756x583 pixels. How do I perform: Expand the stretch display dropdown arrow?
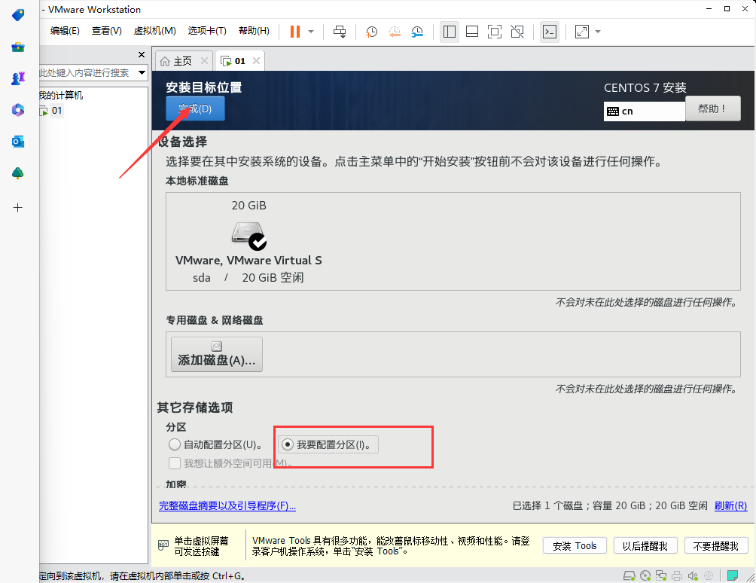(598, 32)
